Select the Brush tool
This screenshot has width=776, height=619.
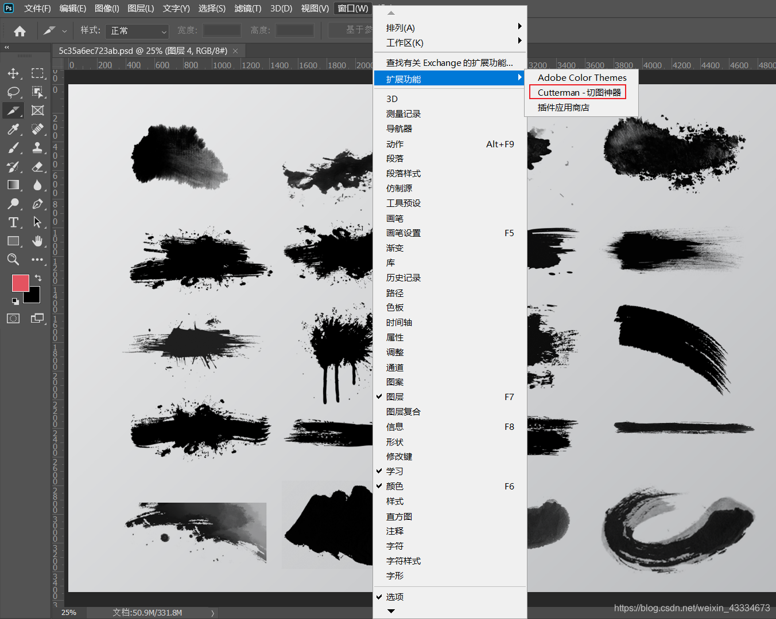(13, 148)
